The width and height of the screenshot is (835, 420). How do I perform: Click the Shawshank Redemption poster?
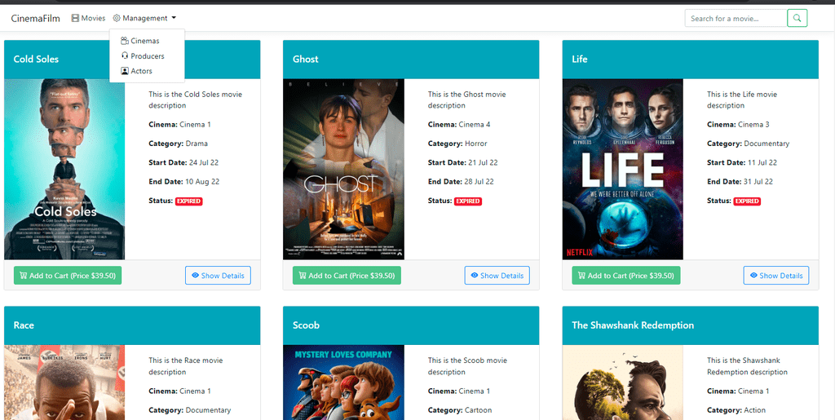622,382
